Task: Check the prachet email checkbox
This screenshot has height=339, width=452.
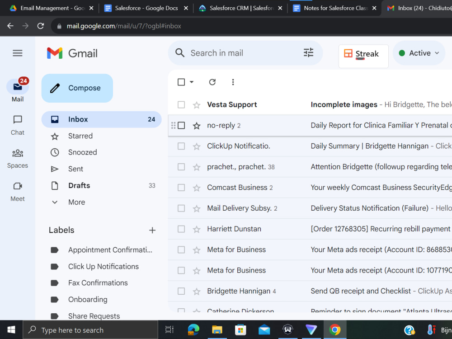Action: [181, 167]
